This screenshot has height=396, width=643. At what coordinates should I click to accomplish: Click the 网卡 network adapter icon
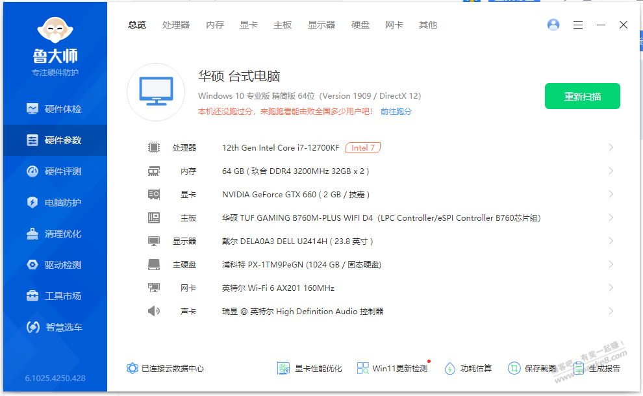154,288
